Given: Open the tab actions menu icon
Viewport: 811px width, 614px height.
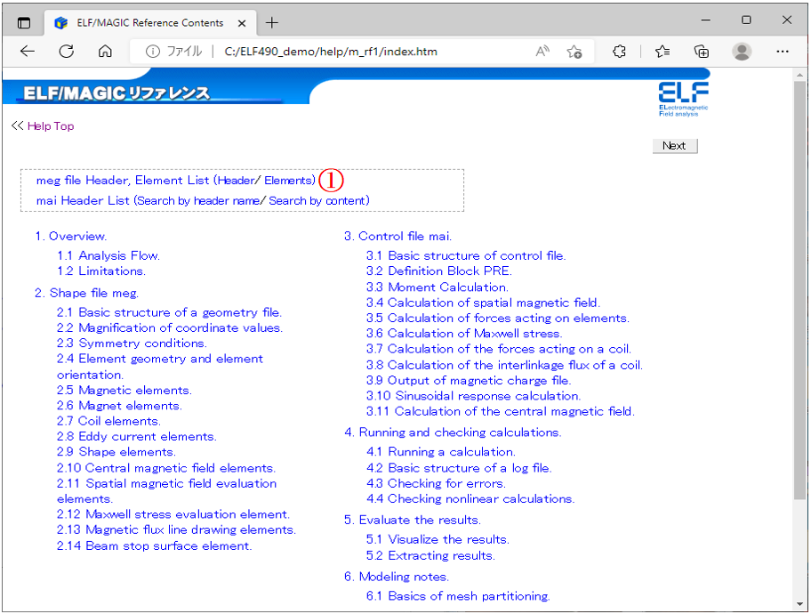Looking at the screenshot, I should (24, 23).
